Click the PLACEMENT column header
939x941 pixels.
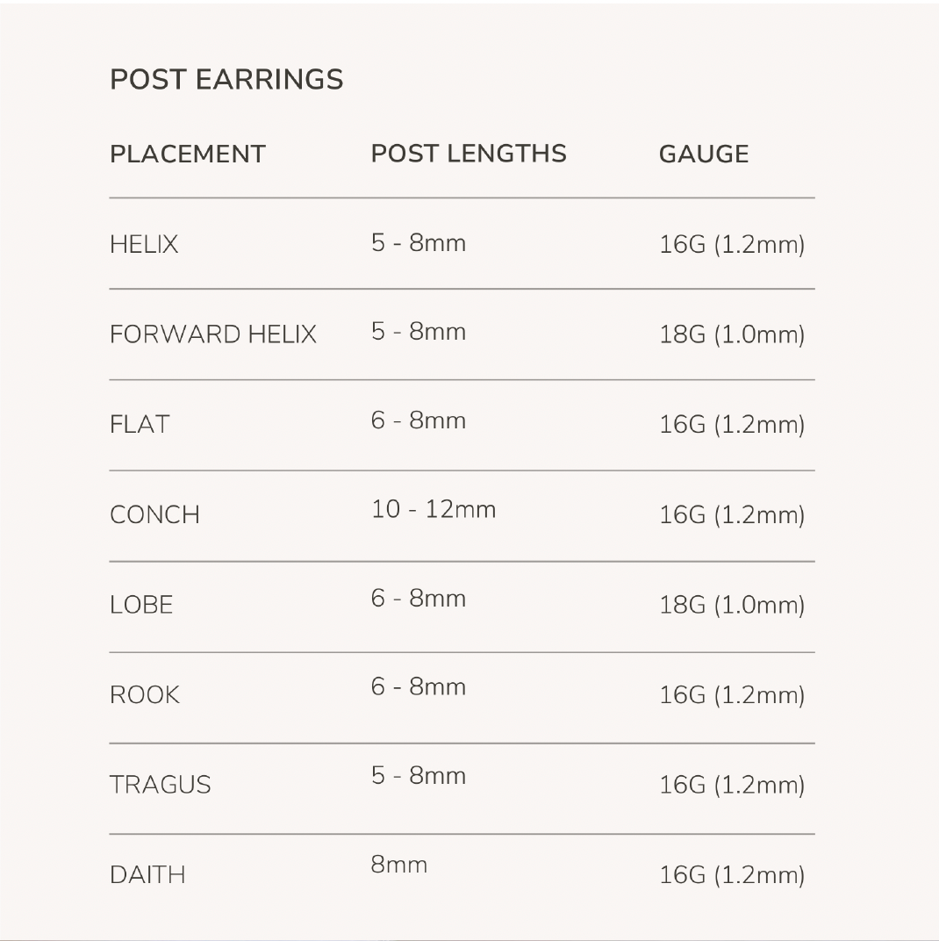(x=187, y=154)
